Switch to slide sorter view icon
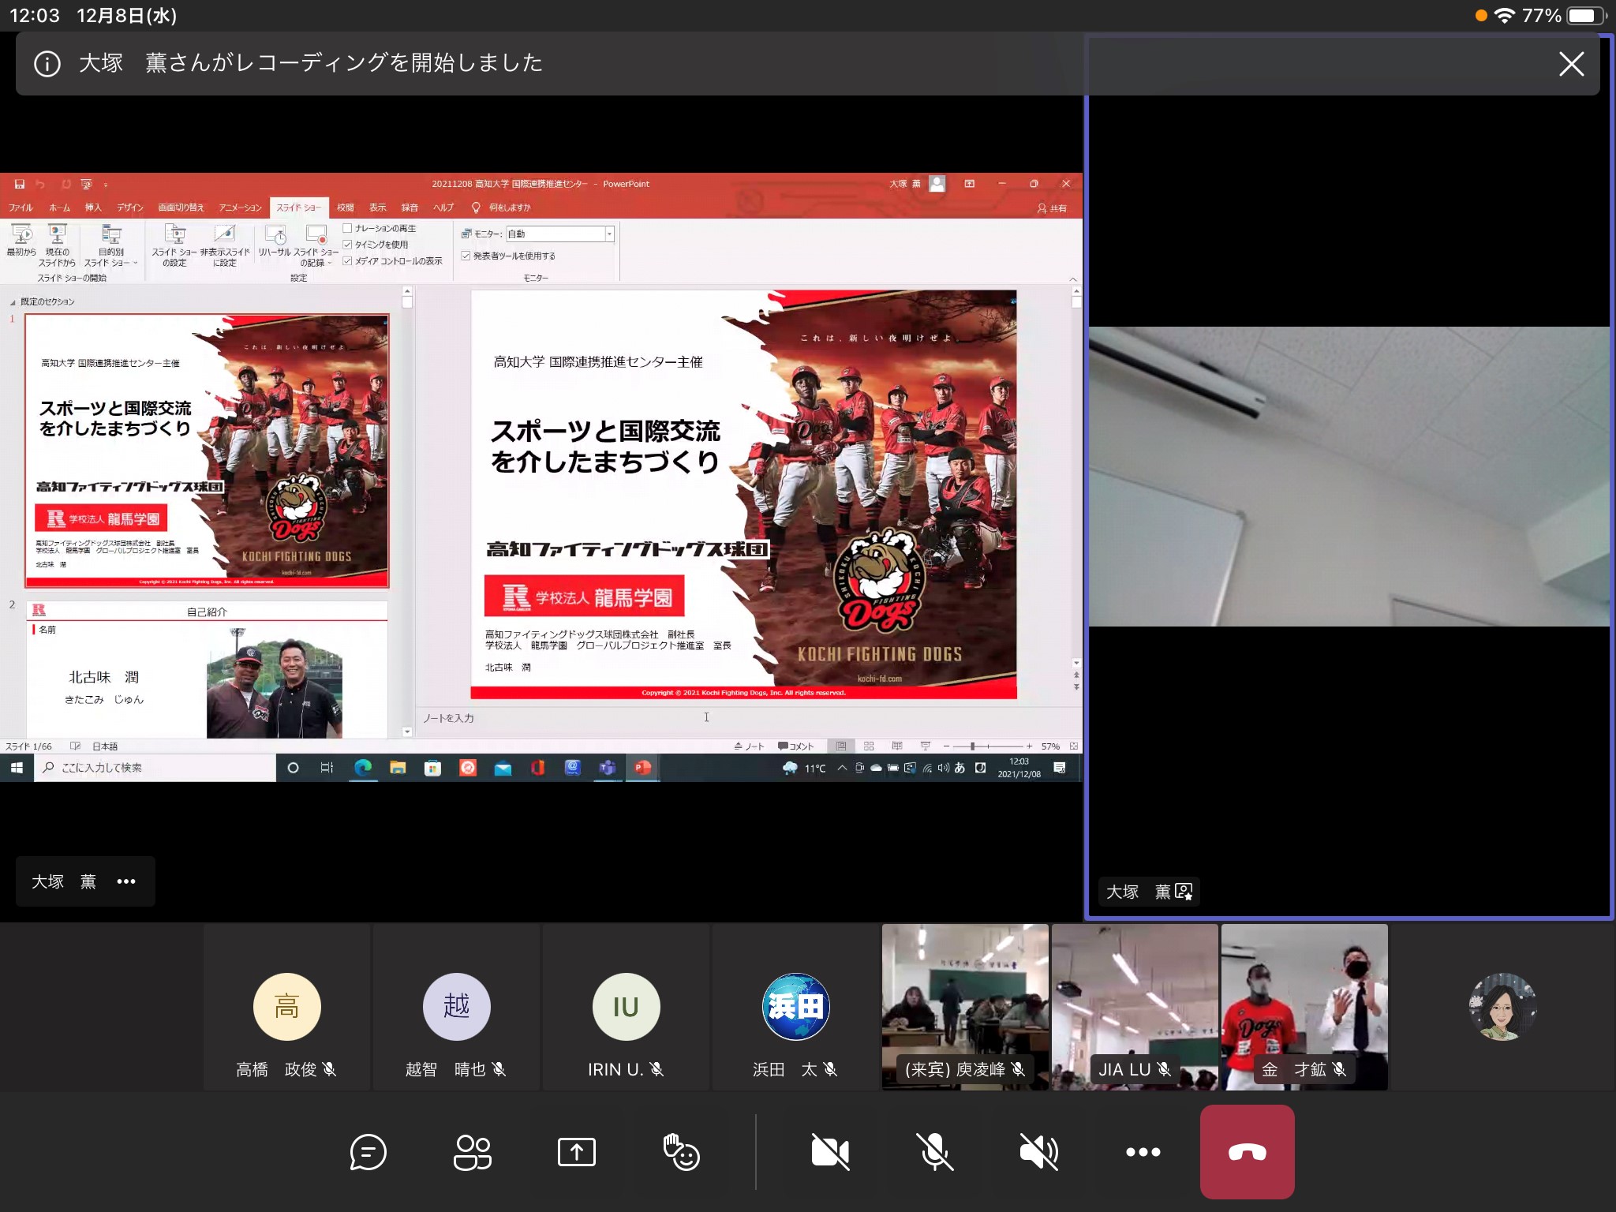Screen dimensions: 1616x1212 tap(869, 746)
